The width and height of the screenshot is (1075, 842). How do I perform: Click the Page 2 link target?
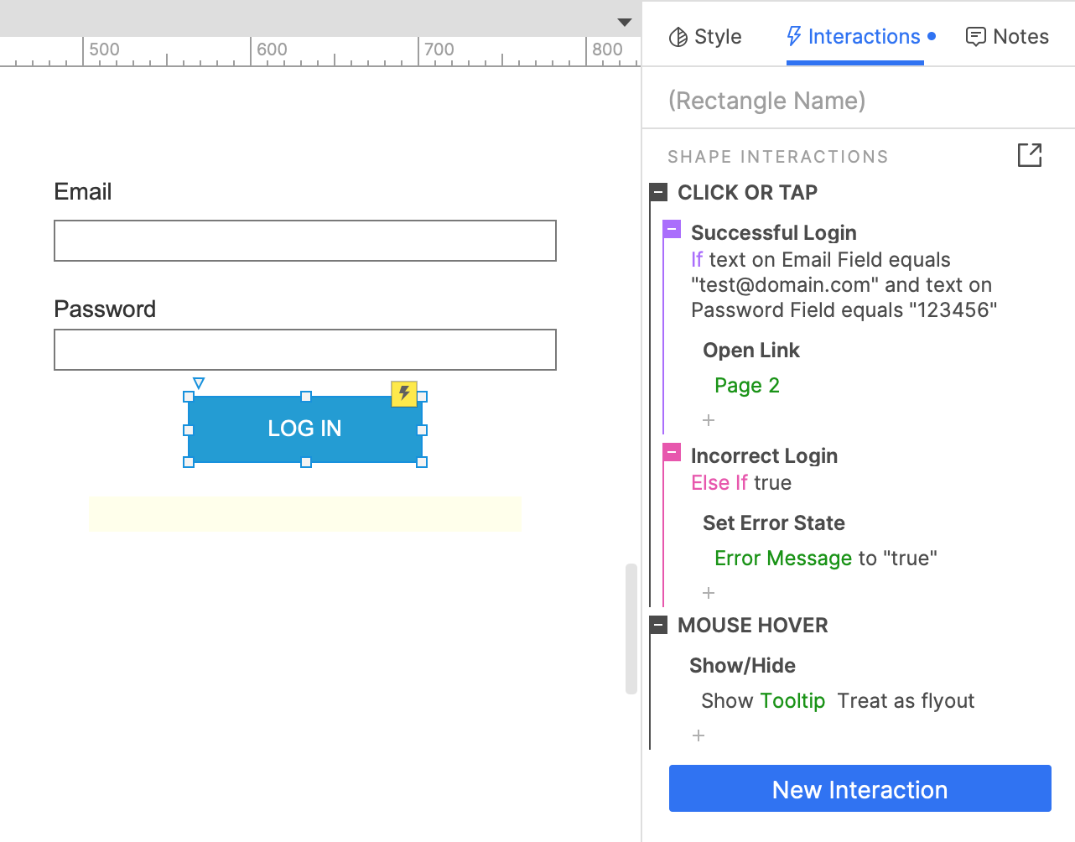click(x=746, y=386)
